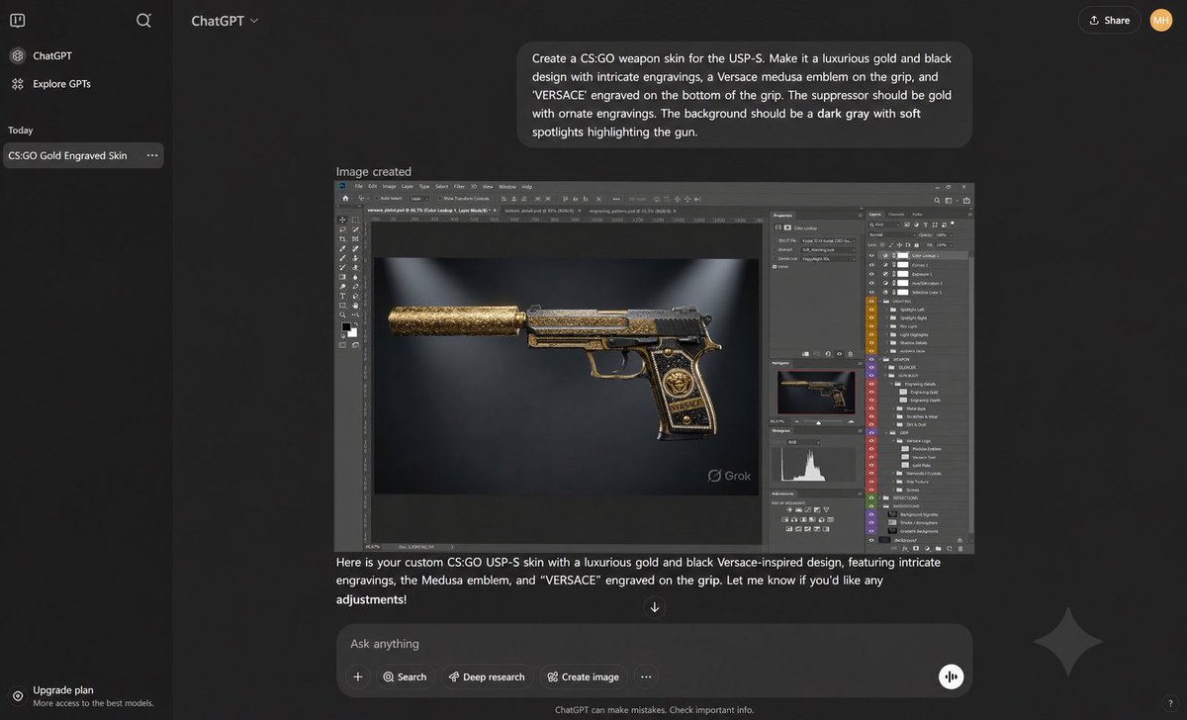
Task: Select the Medusa Emblem layer
Action: click(x=922, y=449)
